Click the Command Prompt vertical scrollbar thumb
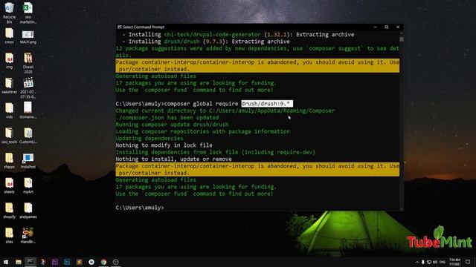 coord(402,39)
